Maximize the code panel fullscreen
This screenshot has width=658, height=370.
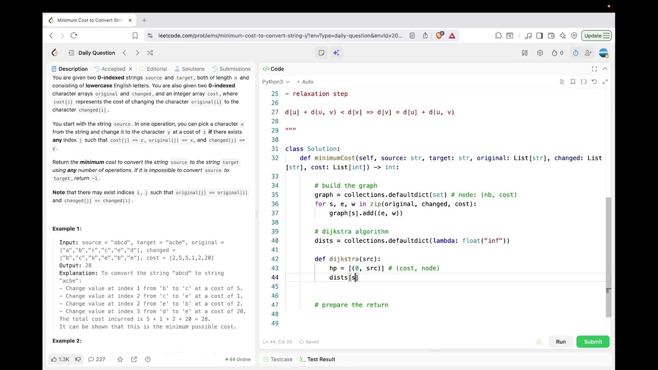point(594,69)
